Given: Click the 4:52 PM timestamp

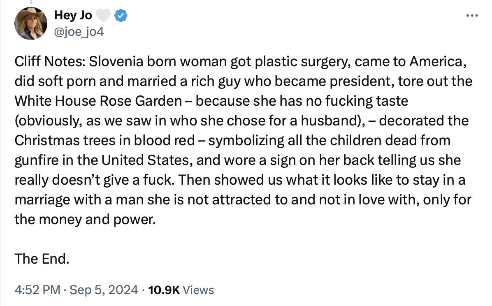Looking at the screenshot, I should coord(37,290).
